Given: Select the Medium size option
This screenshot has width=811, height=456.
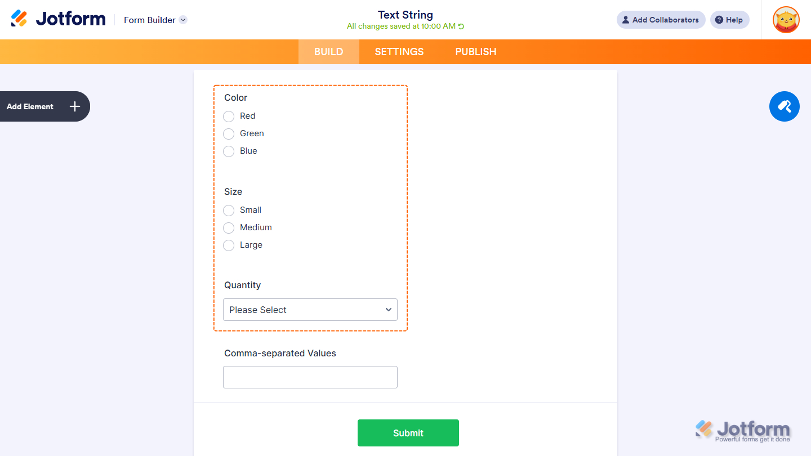Looking at the screenshot, I should [229, 227].
